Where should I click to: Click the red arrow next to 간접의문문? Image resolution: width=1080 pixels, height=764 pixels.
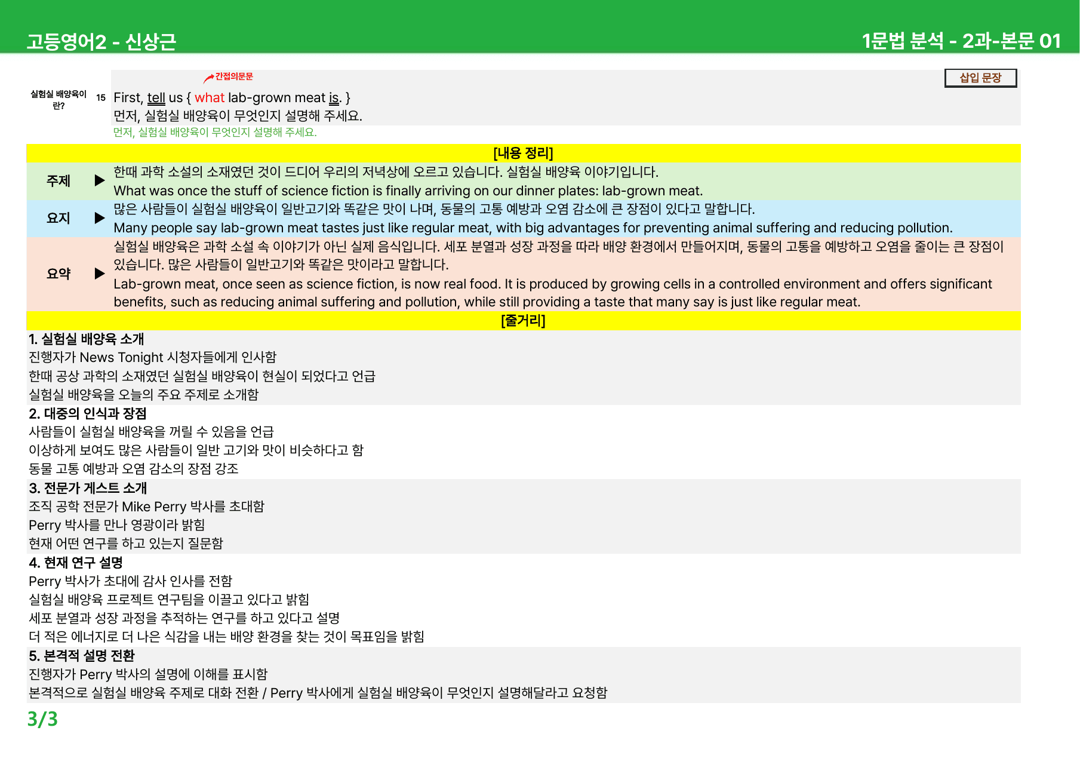(x=208, y=78)
